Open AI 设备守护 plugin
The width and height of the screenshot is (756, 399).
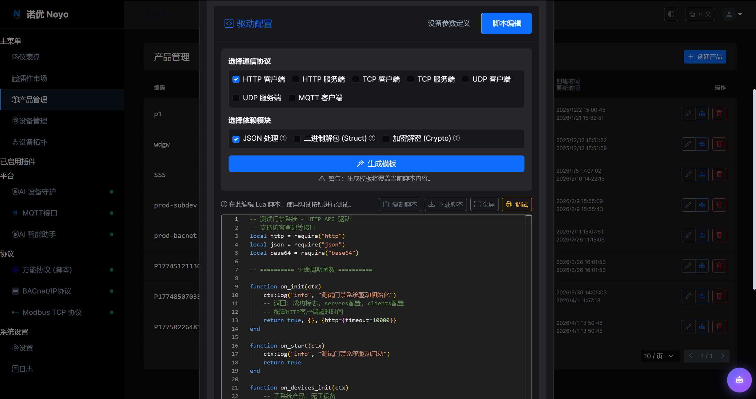point(62,192)
